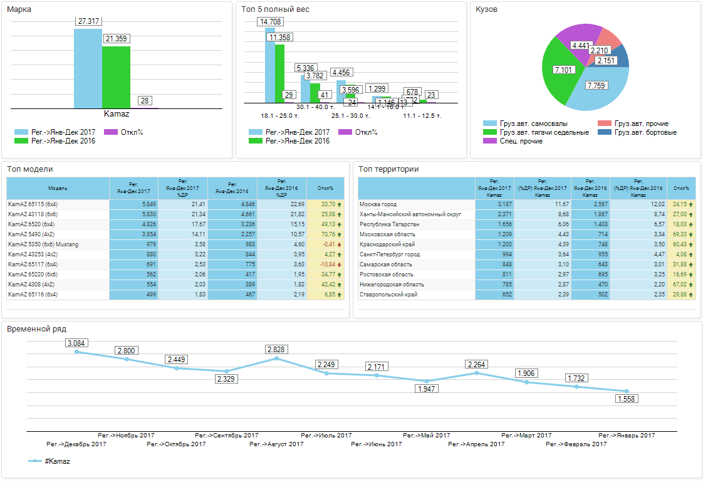Click the Топ 5 полный вес panel title
Viewport: 703px width, 497px height.
(x=275, y=9)
